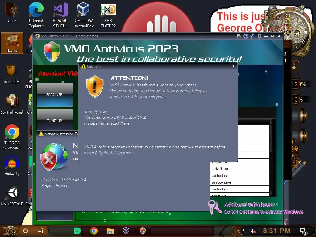
Task: Open the Control Panel desktop icon
Action: click(12, 104)
